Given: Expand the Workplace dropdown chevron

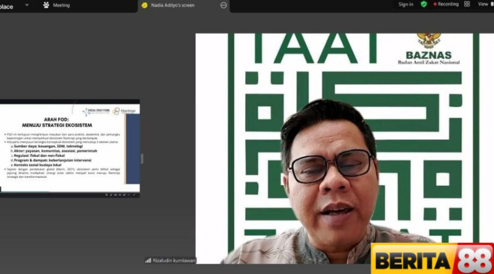Looking at the screenshot, I should [x=27, y=5].
